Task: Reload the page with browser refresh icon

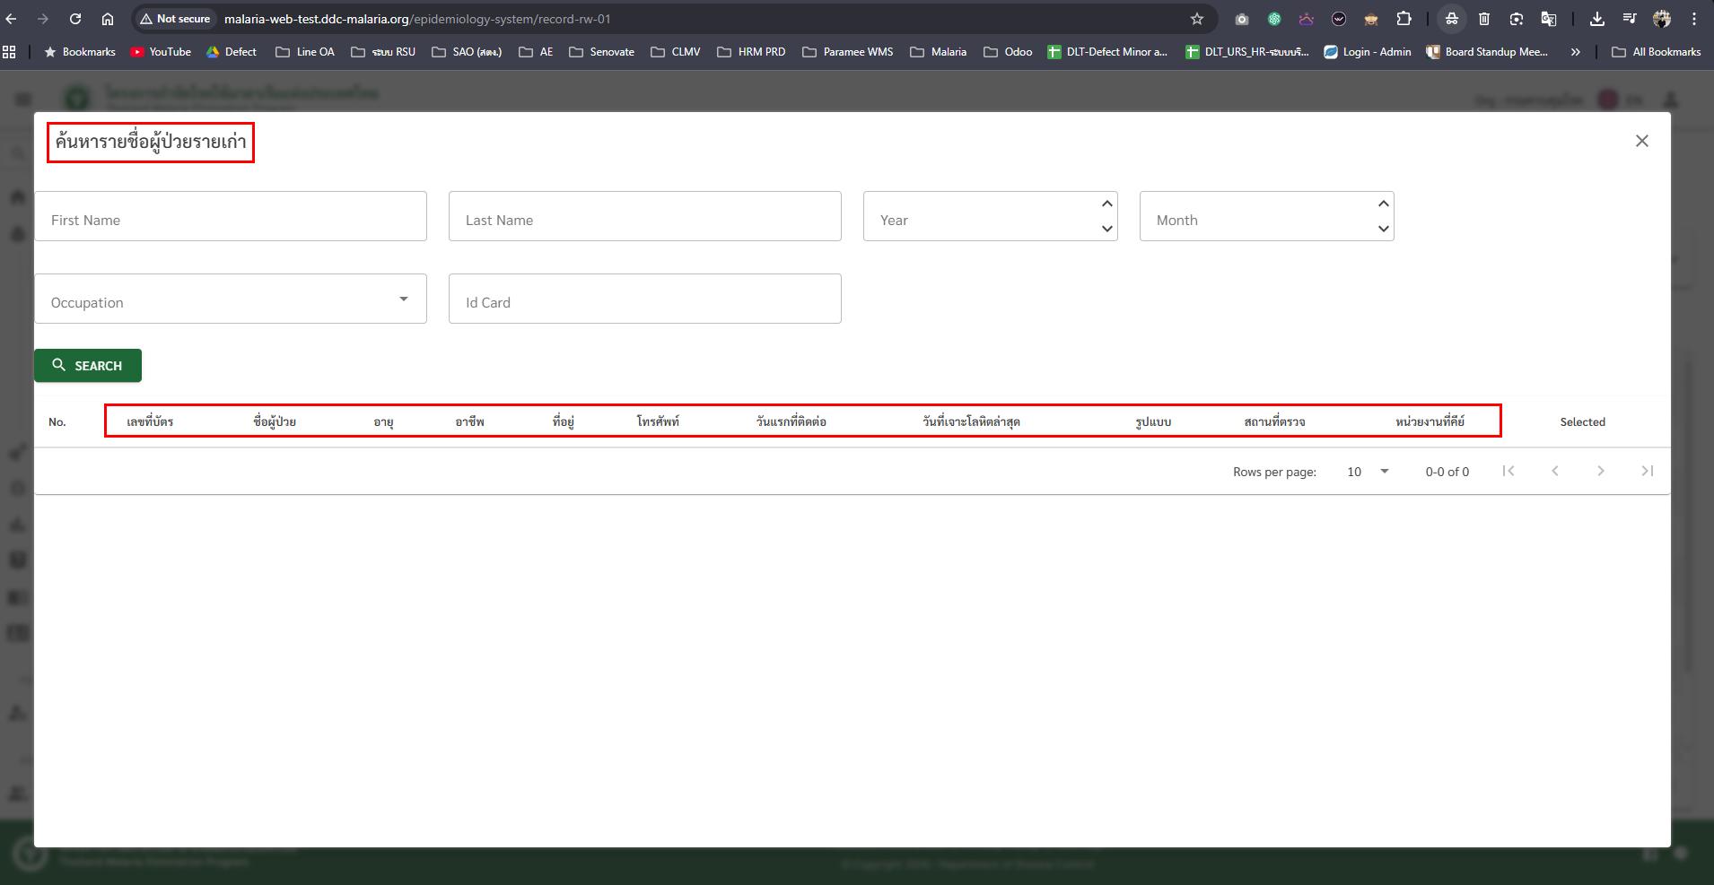Action: (75, 19)
